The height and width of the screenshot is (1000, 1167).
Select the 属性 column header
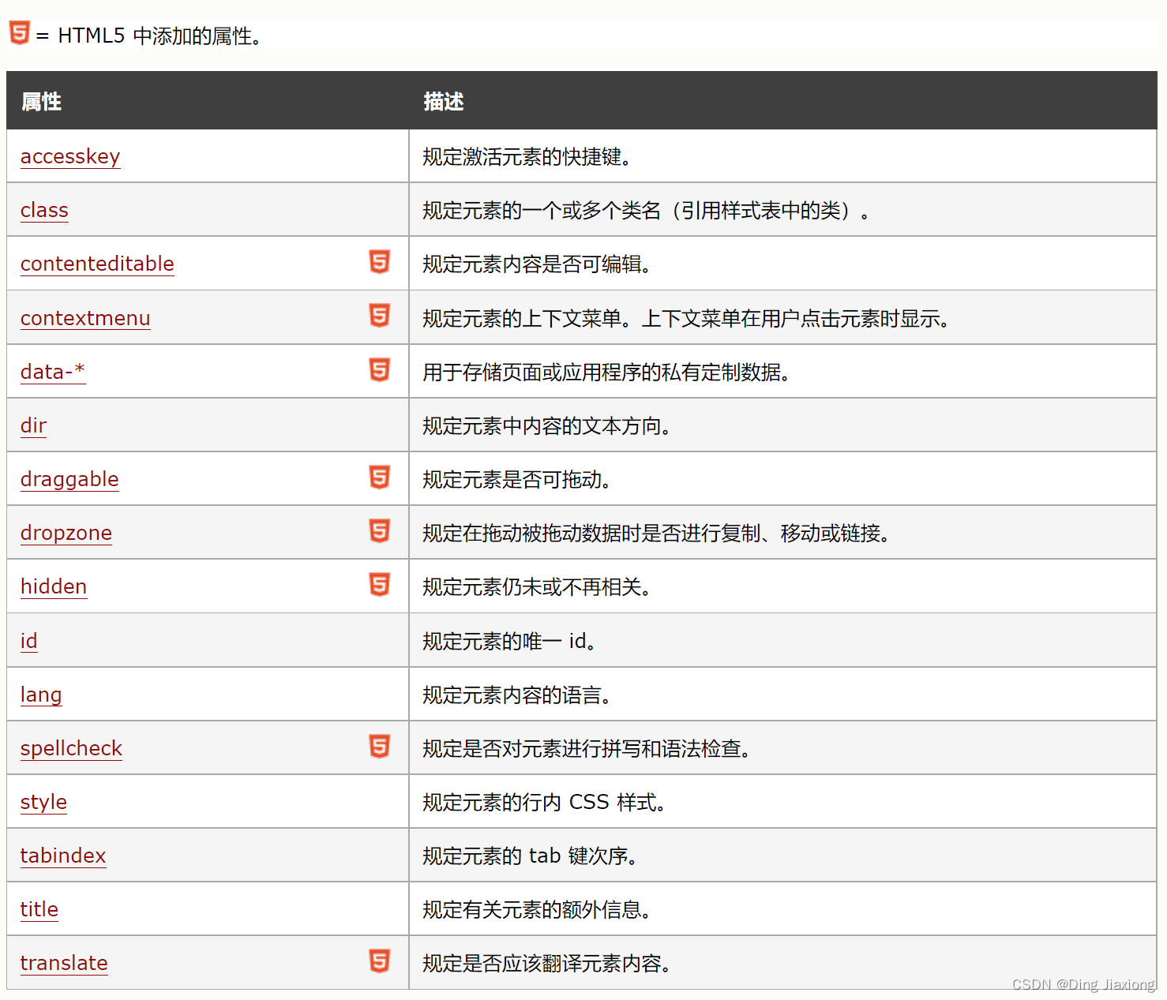coord(41,101)
